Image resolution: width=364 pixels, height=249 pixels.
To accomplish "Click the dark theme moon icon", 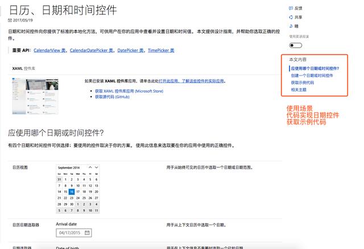I will 291,26.
